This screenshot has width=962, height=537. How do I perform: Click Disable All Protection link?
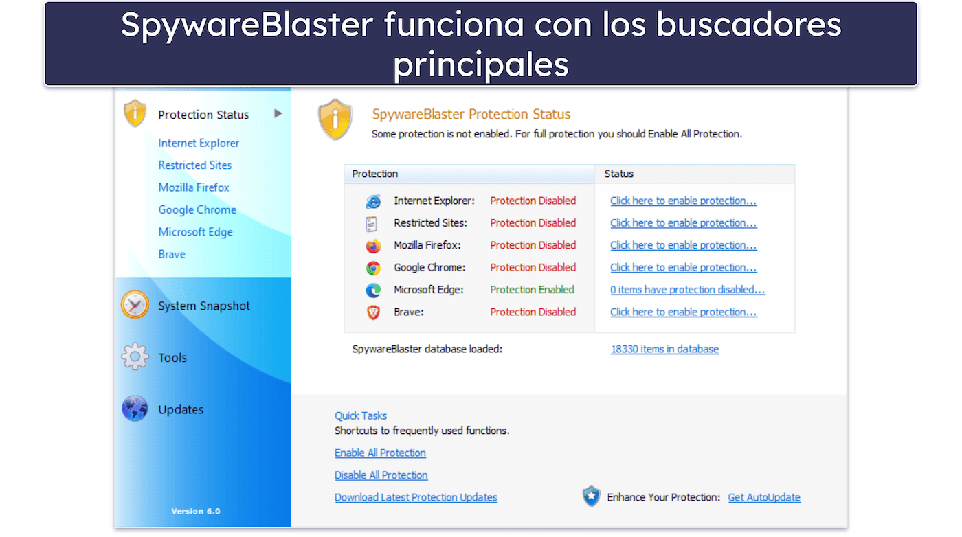tap(381, 475)
